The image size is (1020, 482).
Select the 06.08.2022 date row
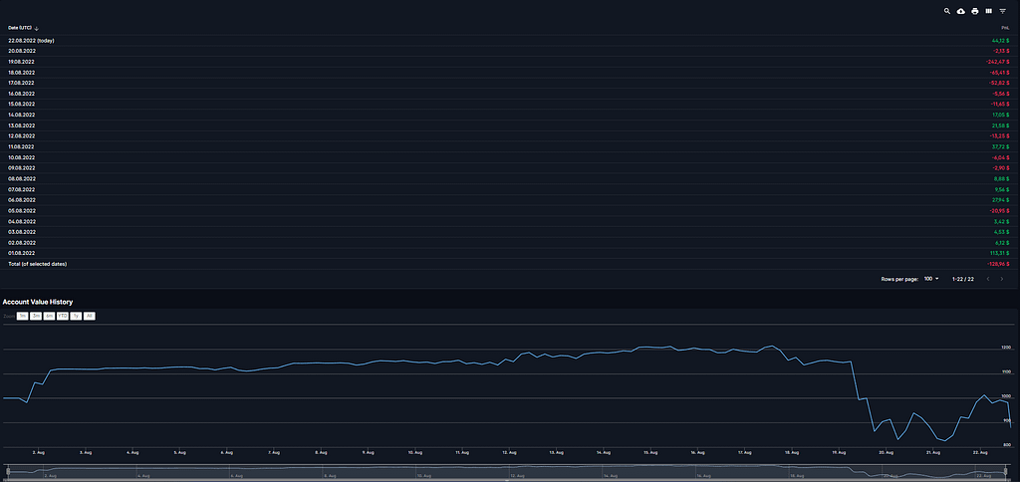pos(509,200)
